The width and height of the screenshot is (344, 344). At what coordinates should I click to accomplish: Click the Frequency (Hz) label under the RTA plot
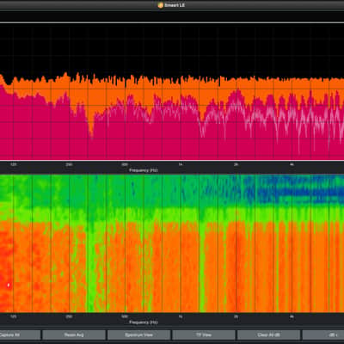[x=144, y=170]
